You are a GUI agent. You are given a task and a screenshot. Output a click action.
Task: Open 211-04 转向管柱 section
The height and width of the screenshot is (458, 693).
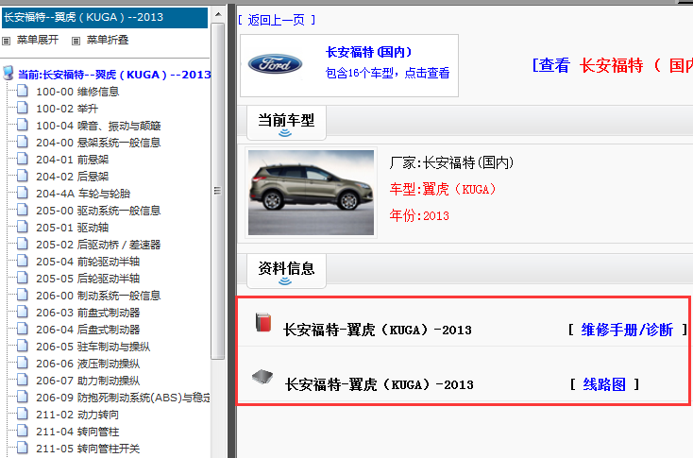77,432
